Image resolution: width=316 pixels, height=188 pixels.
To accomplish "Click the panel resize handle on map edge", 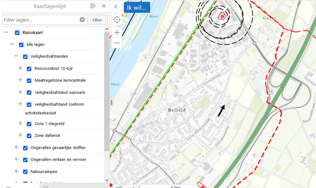I will [x=111, y=102].
